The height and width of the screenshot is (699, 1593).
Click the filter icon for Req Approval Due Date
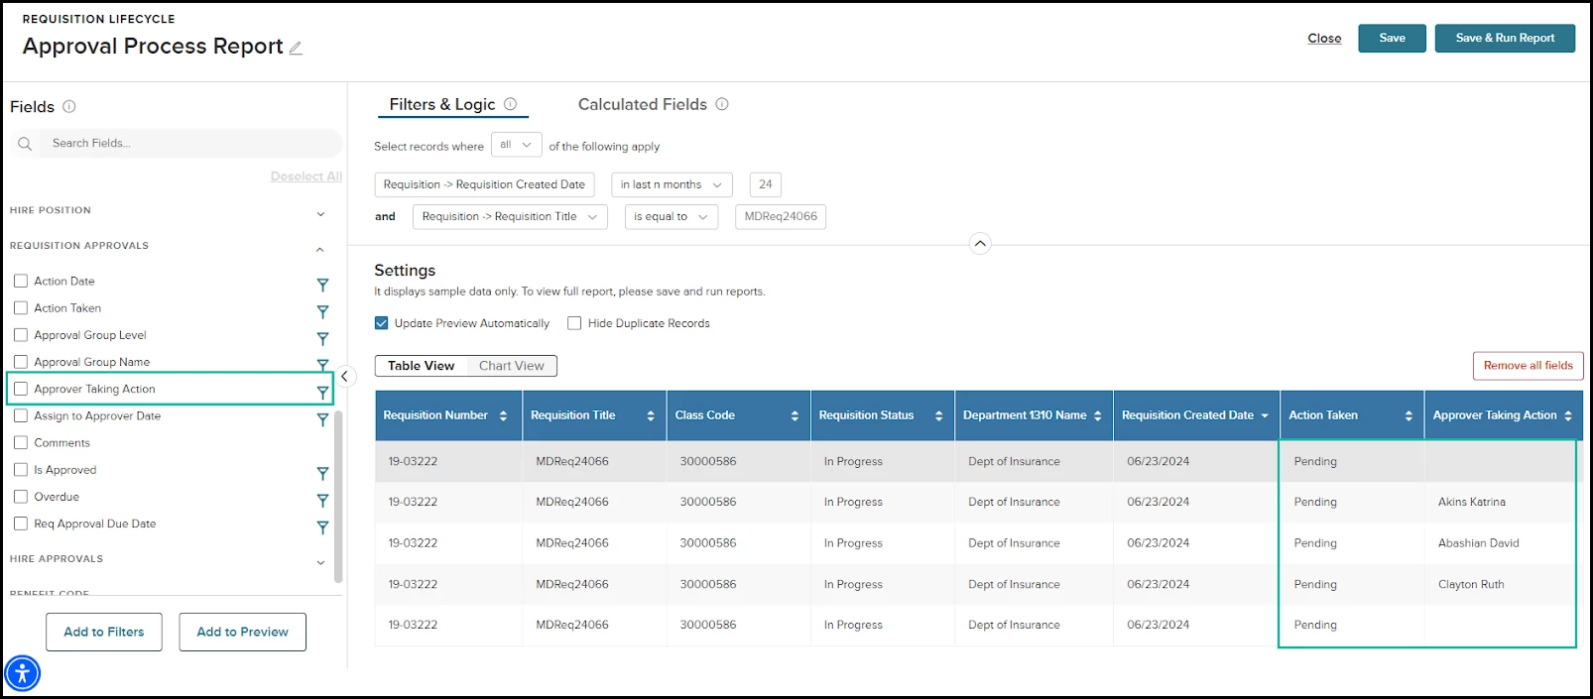(322, 527)
